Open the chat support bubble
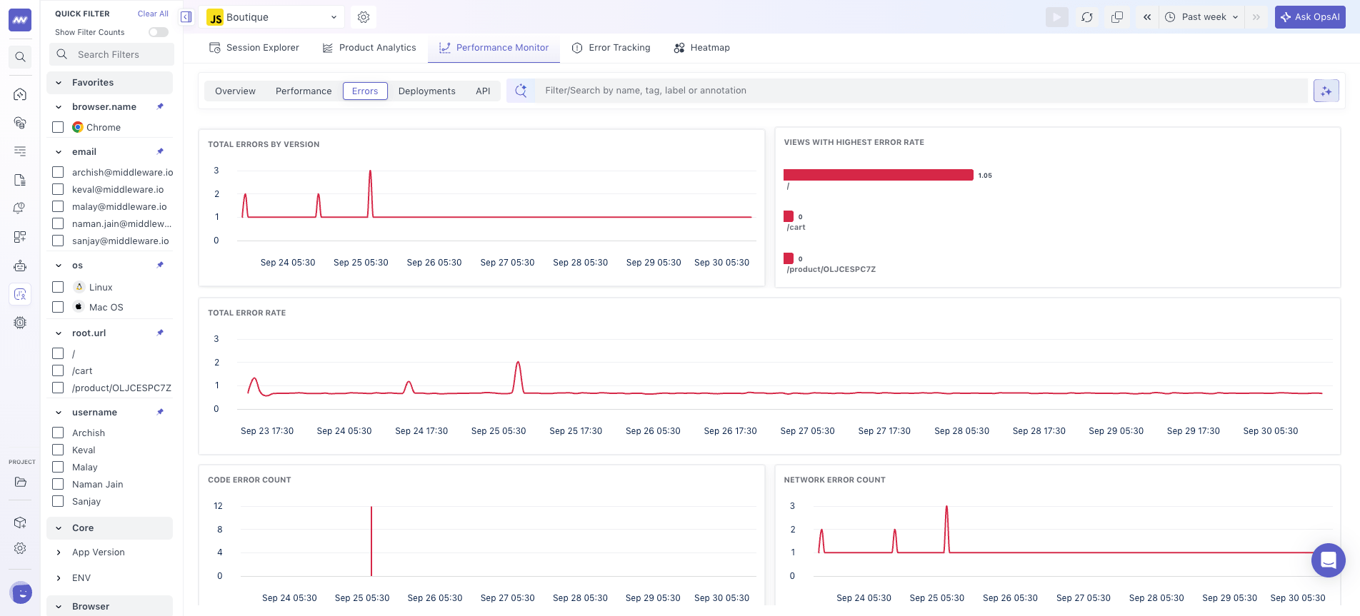Viewport: 1360px width, 616px height. coord(1328,560)
